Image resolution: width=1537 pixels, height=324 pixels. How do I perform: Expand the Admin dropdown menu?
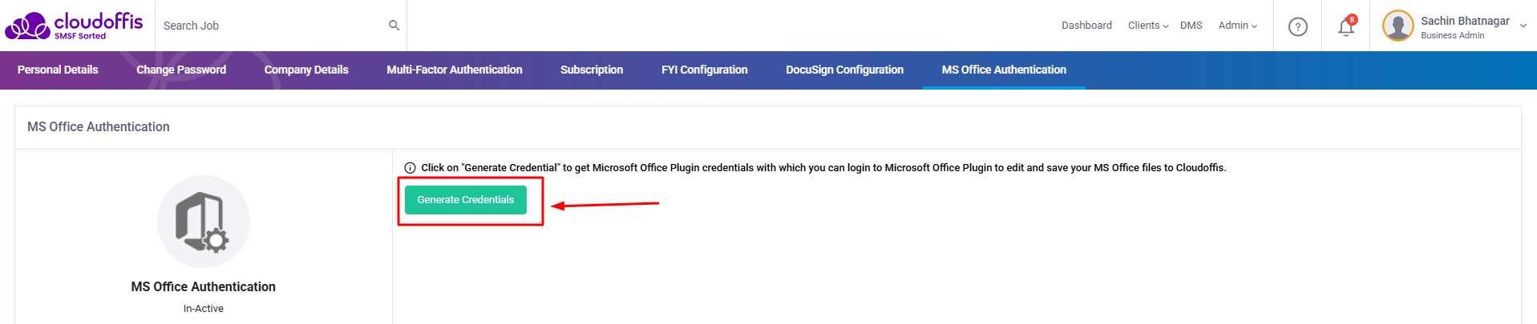1237,26
